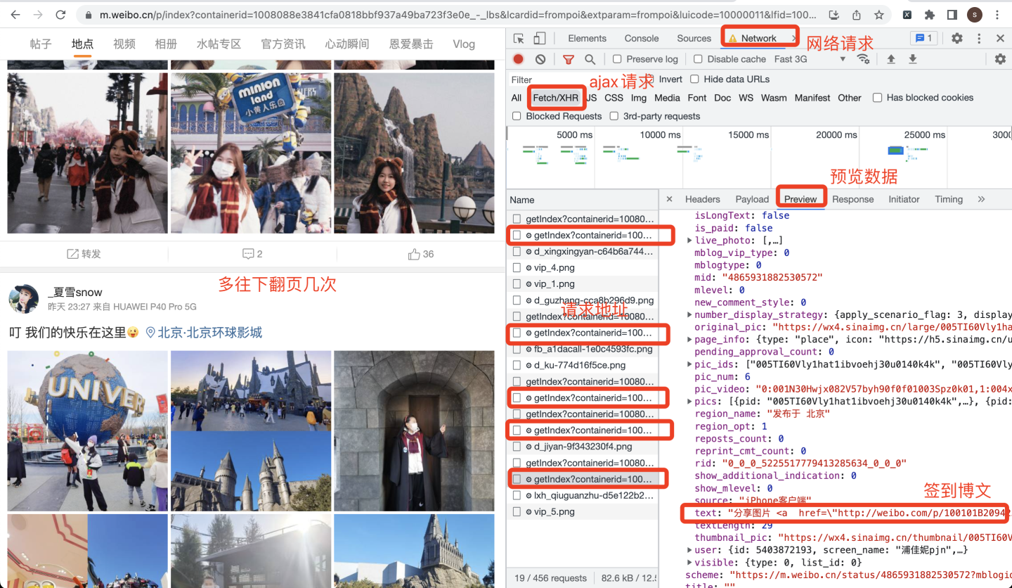Screen dimensions: 1012x588
Task: Tick the Disable cache checkbox
Action: pyautogui.click(x=698, y=59)
